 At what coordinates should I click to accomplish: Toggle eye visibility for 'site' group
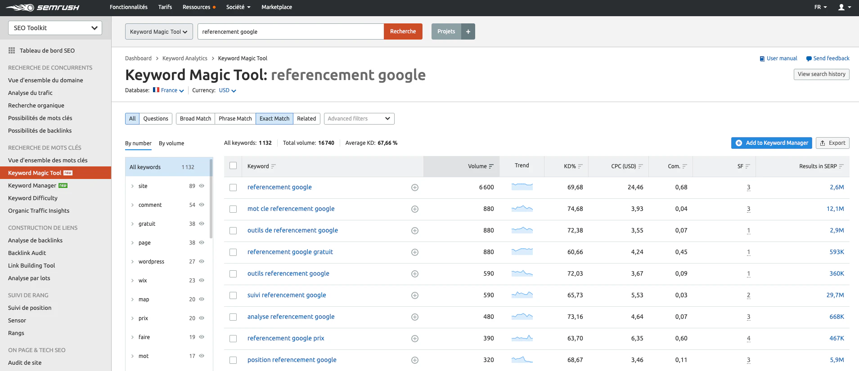point(202,186)
